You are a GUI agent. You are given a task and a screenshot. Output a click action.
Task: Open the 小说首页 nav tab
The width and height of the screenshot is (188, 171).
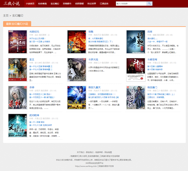[30, 4]
